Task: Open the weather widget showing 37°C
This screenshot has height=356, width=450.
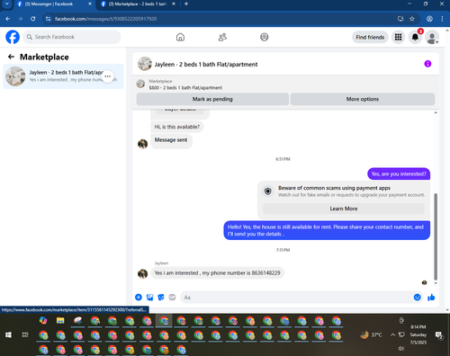Action: pos(371,334)
